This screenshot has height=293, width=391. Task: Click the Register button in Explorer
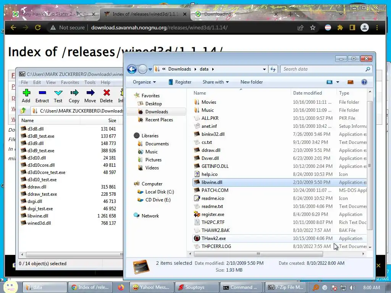[180, 82]
